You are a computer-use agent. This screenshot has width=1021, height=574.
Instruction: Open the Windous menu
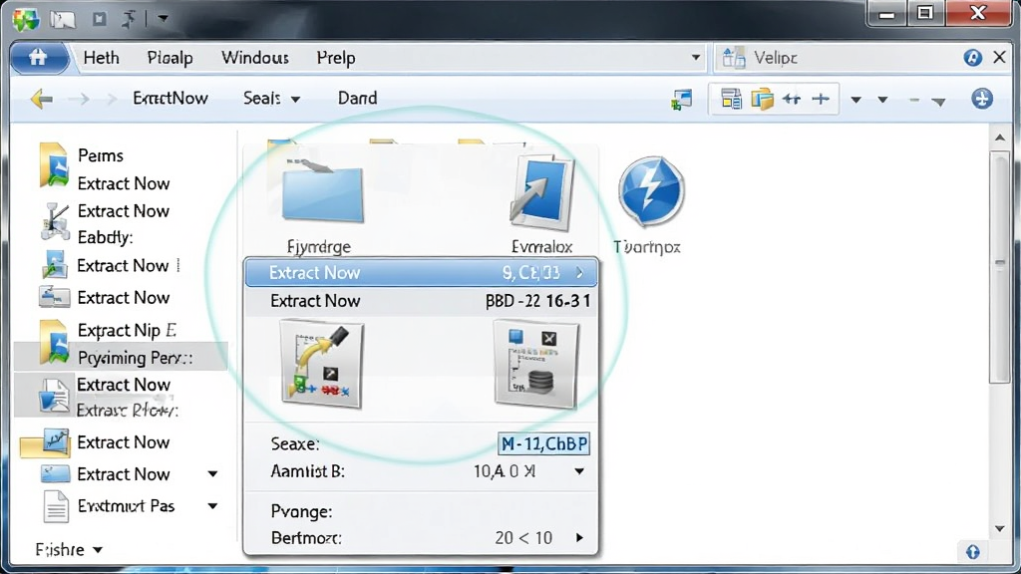(254, 58)
